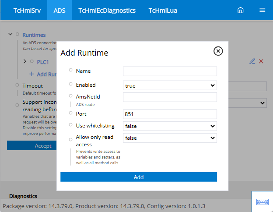
Task: Open the on-screen keyboard icon
Action: coord(262,202)
